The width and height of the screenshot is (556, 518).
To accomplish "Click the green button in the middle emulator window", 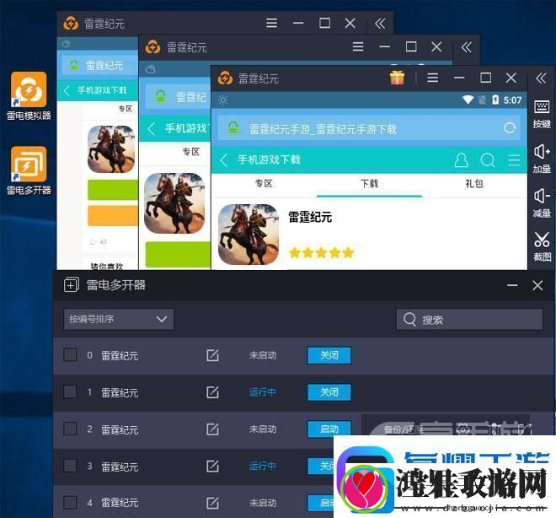I will [178, 254].
